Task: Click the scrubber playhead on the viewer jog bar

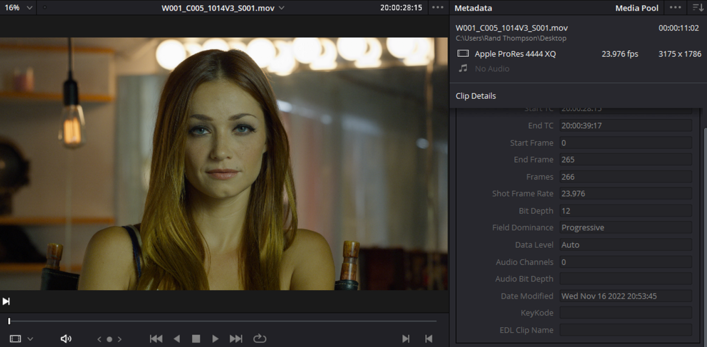Action: click(x=9, y=321)
